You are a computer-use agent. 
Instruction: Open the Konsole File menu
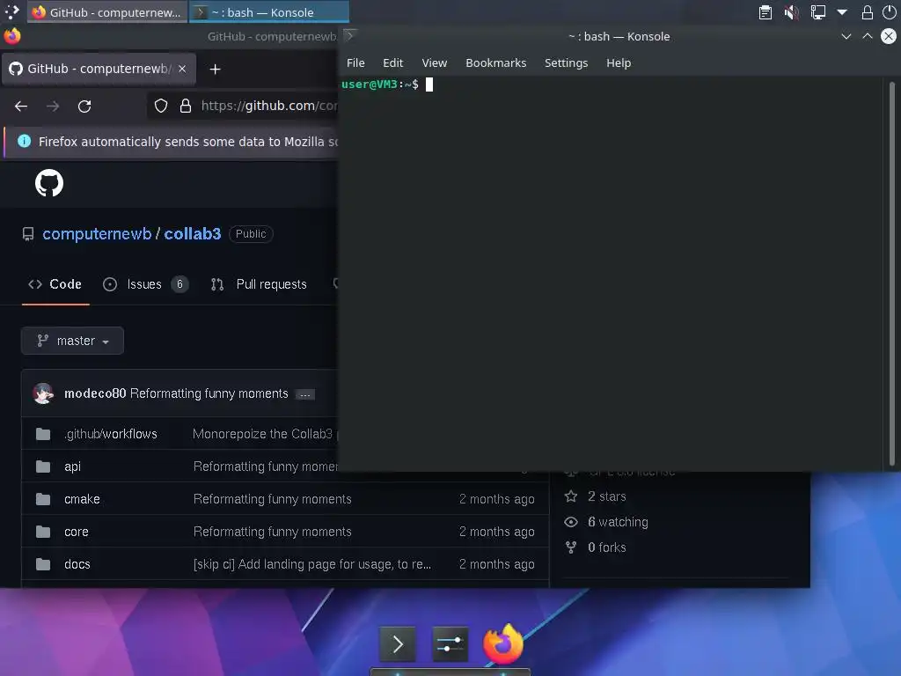(x=355, y=62)
